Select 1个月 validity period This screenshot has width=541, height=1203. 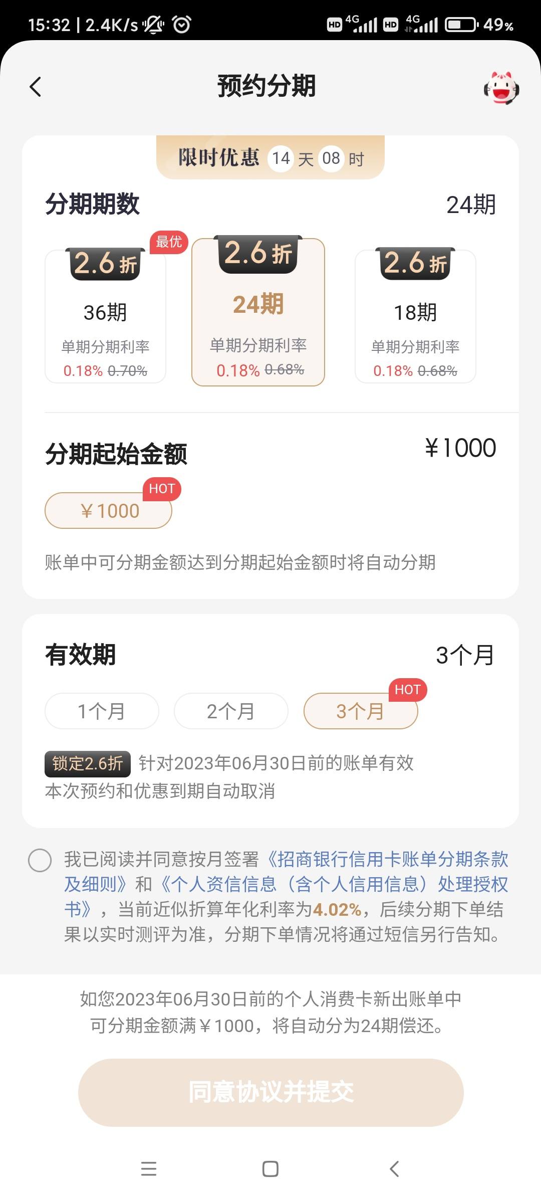click(102, 711)
